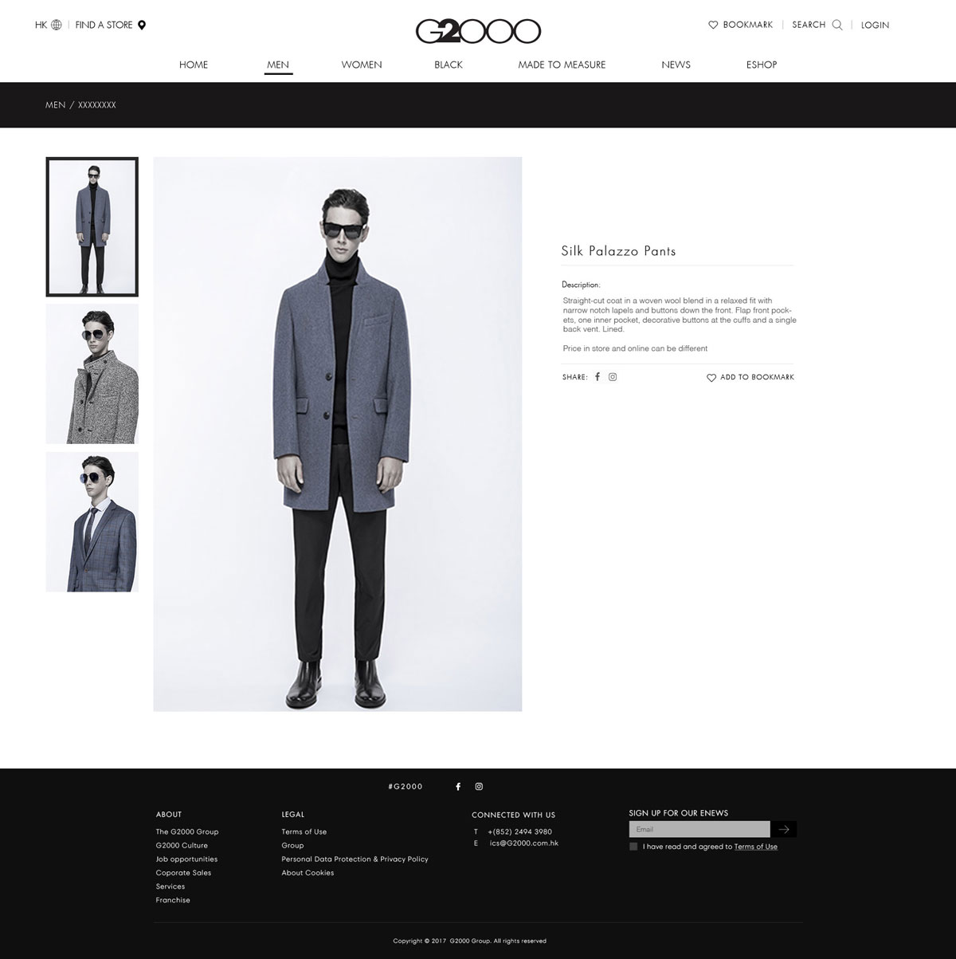Open the WOMEN menu item
This screenshot has height=959, width=956.
pyautogui.click(x=362, y=65)
